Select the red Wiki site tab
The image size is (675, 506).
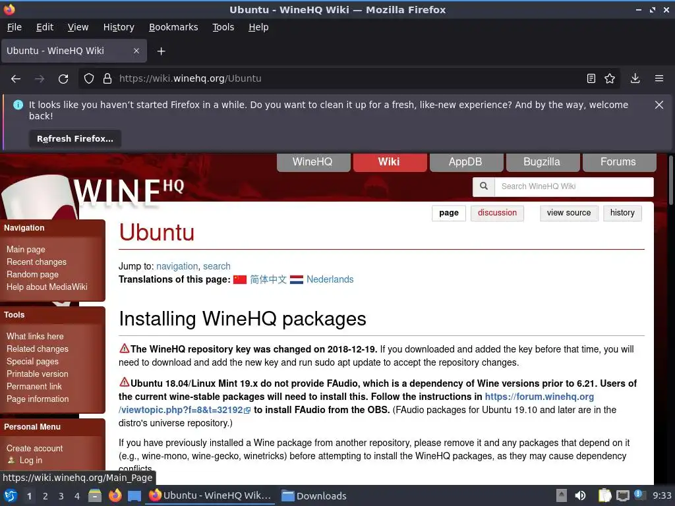389,162
